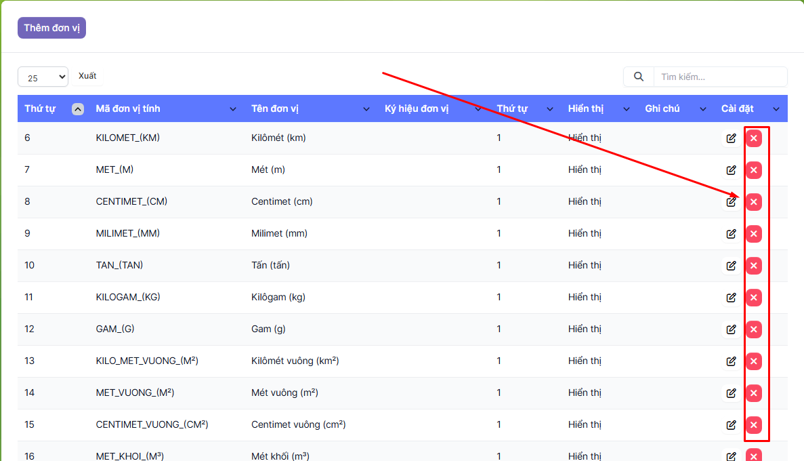Focus the Tìm kiếm search field
This screenshot has width=804, height=461.
[x=719, y=77]
